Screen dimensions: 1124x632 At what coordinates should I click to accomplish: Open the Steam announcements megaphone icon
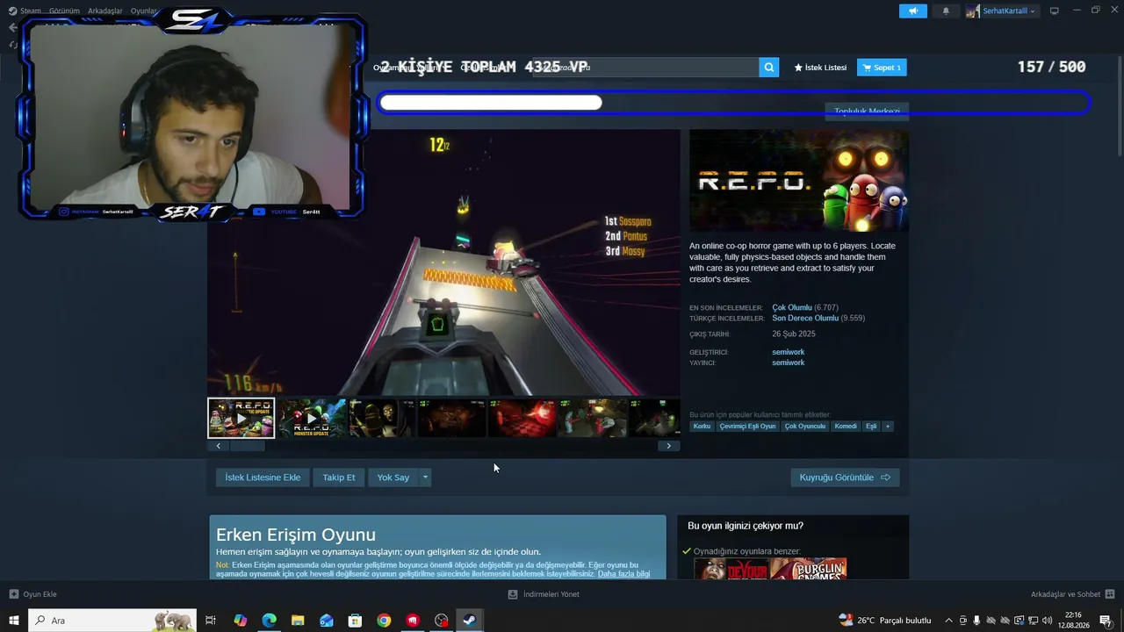click(912, 11)
